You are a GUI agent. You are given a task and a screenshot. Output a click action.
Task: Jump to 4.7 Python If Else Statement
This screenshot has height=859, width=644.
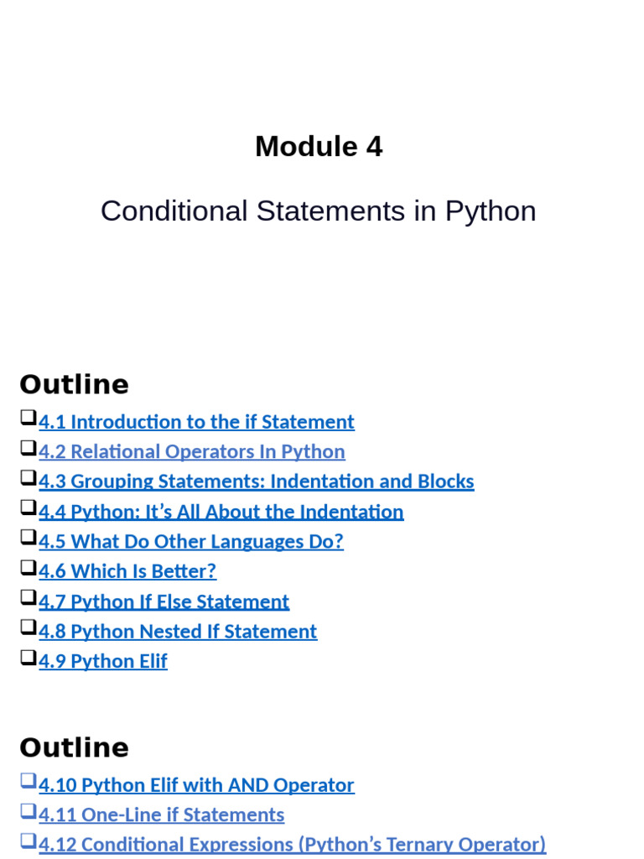164,601
